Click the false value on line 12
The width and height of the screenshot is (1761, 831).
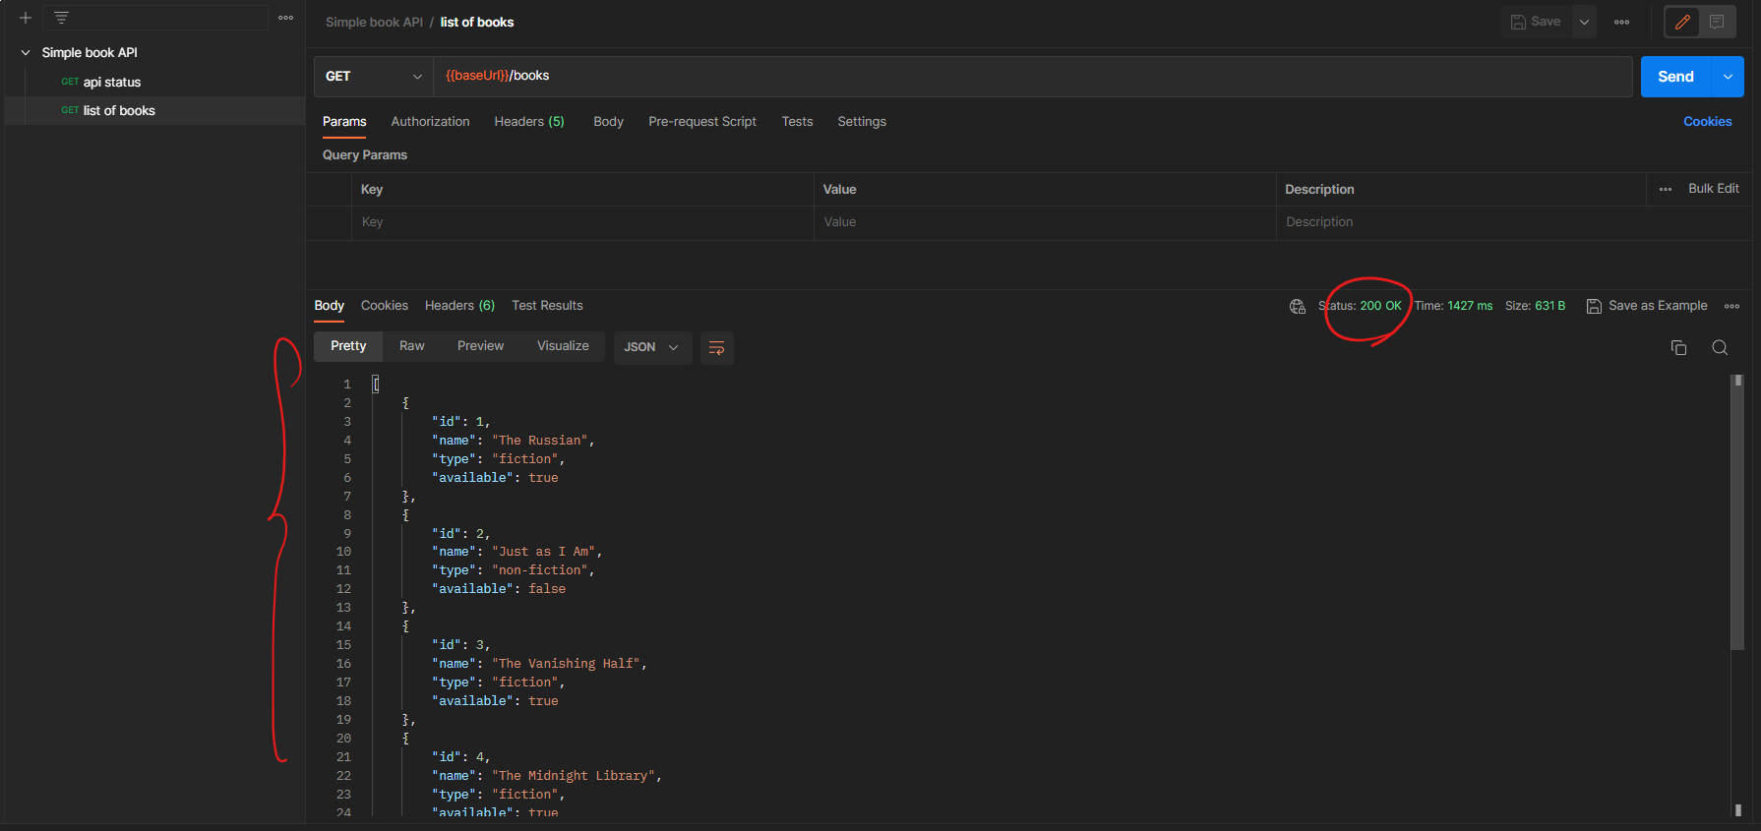click(547, 589)
